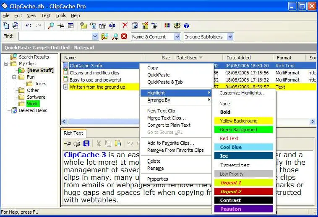Apply the Urgent 2 red highlight
The width and height of the screenshot is (318, 217).
point(244,191)
